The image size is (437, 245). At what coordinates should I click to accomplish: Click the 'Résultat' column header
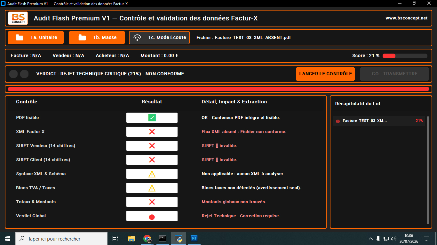click(x=152, y=102)
